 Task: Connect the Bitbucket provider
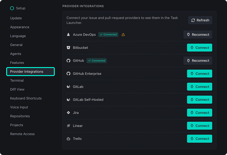pos(199,48)
